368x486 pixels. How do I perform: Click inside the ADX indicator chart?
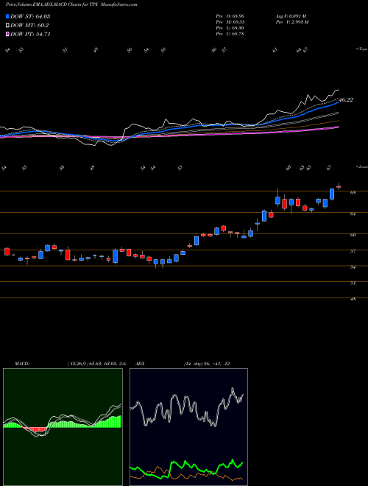pyautogui.click(x=188, y=427)
